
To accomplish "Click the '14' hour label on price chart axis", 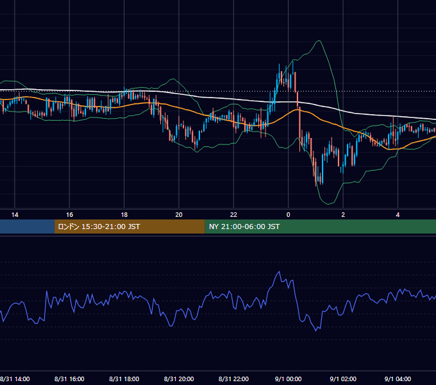I will (x=15, y=215).
